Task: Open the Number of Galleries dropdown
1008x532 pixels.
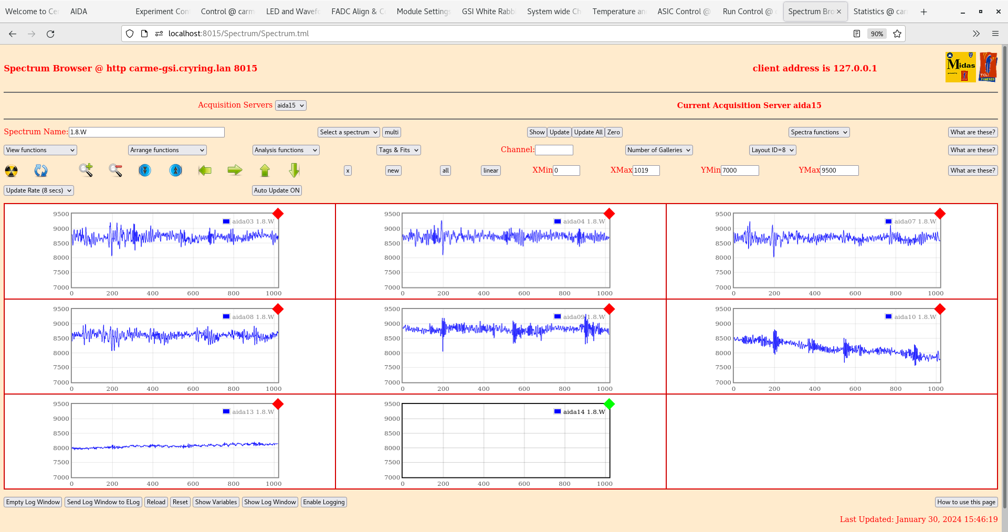Action: (x=658, y=150)
